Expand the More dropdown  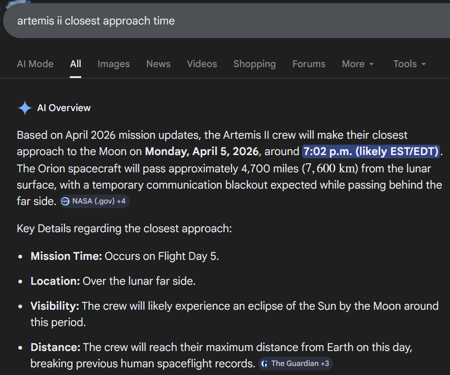tap(358, 63)
